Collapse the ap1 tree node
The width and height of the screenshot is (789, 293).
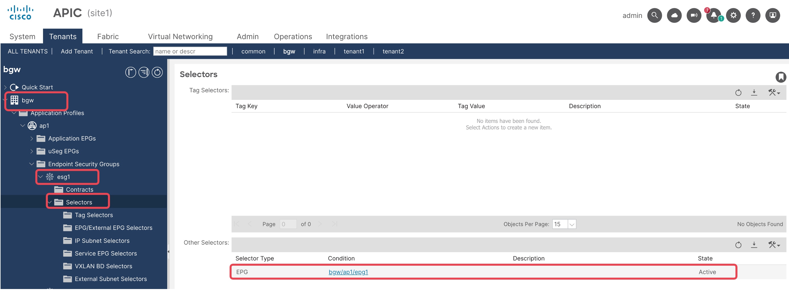(x=23, y=126)
